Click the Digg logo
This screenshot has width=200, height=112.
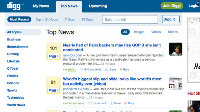pos(14,6)
